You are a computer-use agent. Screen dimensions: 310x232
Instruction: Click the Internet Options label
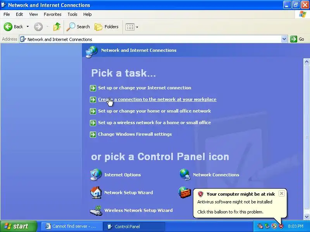click(122, 175)
